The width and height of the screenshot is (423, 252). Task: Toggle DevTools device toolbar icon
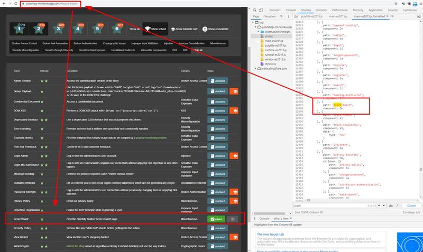[x=261, y=10]
